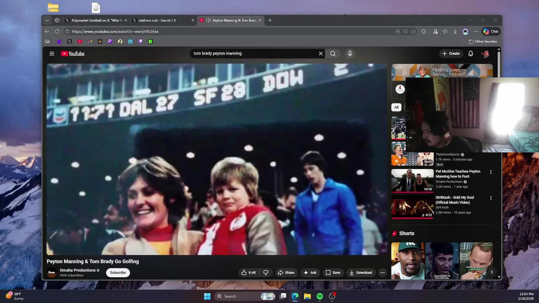Image resolution: width=539 pixels, height=303 pixels.
Task: Open the Copilot Chat button
Action: pyautogui.click(x=491, y=32)
